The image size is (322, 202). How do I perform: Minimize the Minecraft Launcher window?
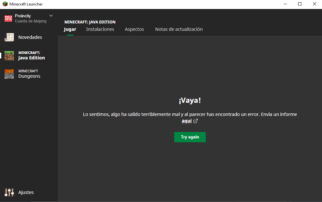coord(285,4)
